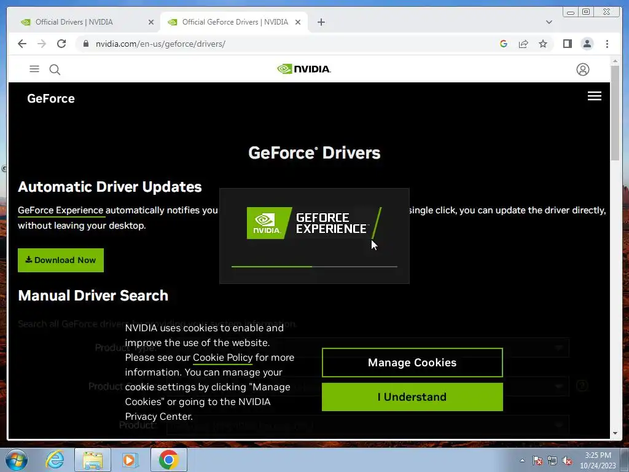Open a new browser tab
Screen dimensions: 629x472
(x=321, y=22)
